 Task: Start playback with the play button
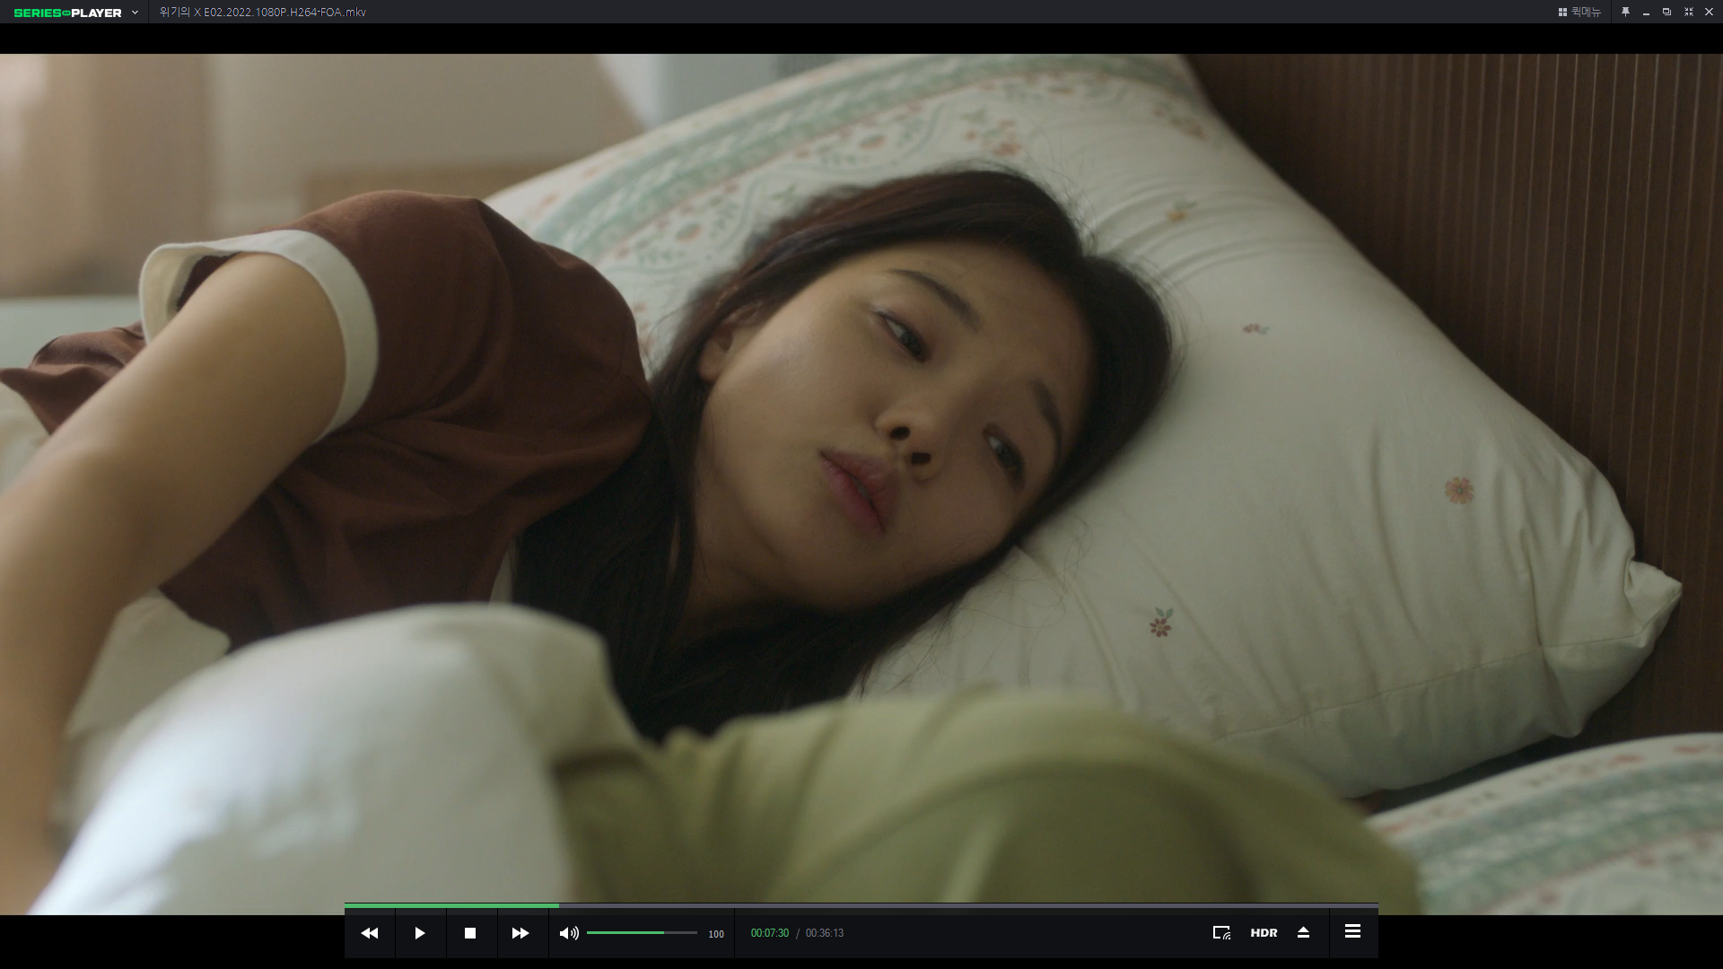click(x=420, y=933)
